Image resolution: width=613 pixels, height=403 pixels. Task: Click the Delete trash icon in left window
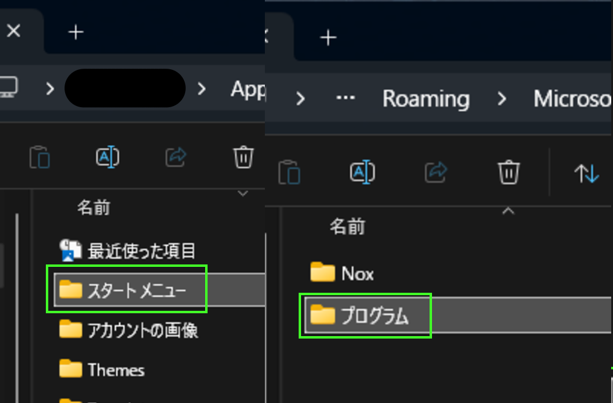244,157
